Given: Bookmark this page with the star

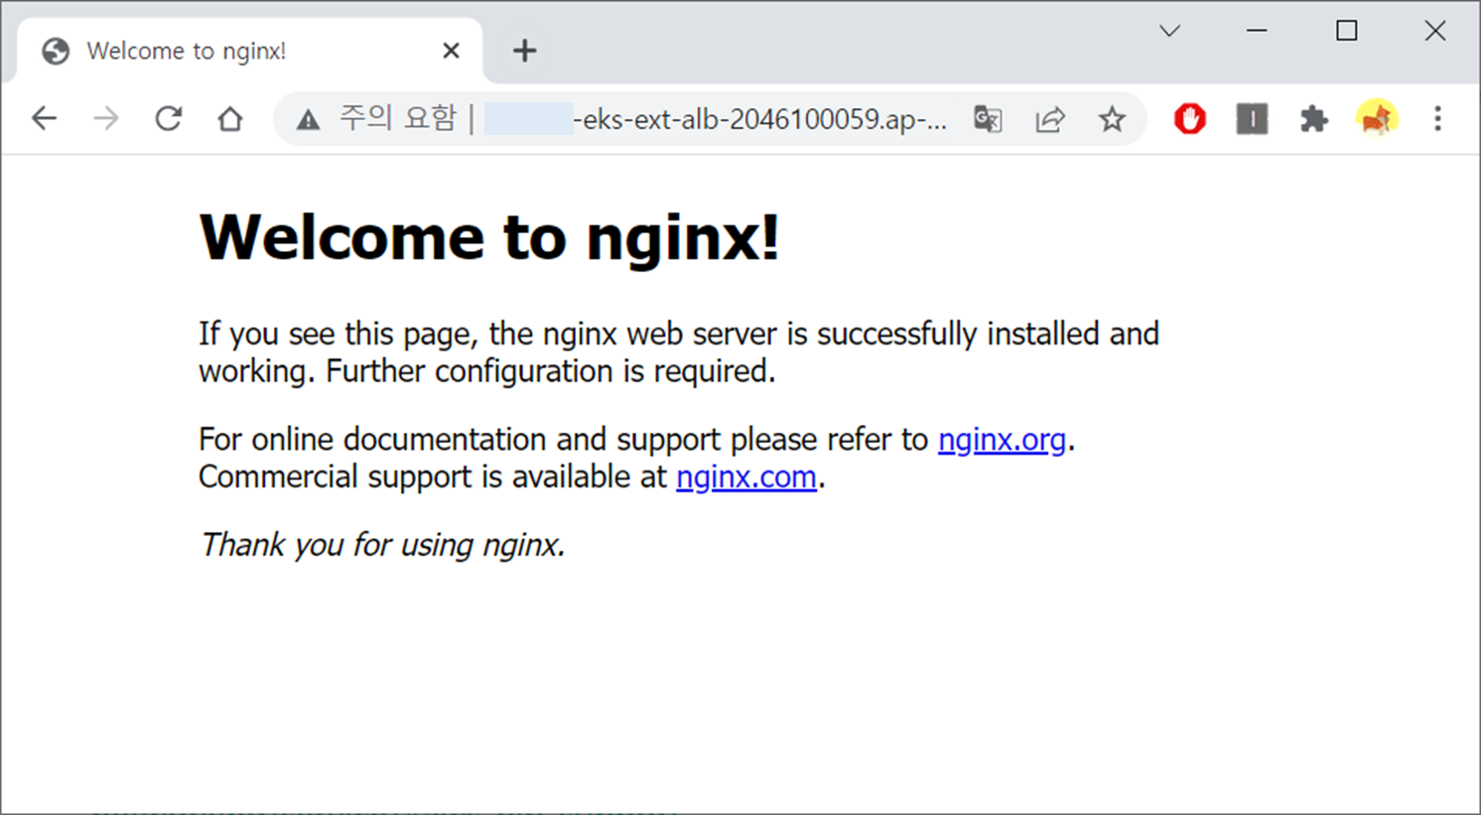Looking at the screenshot, I should (1112, 119).
